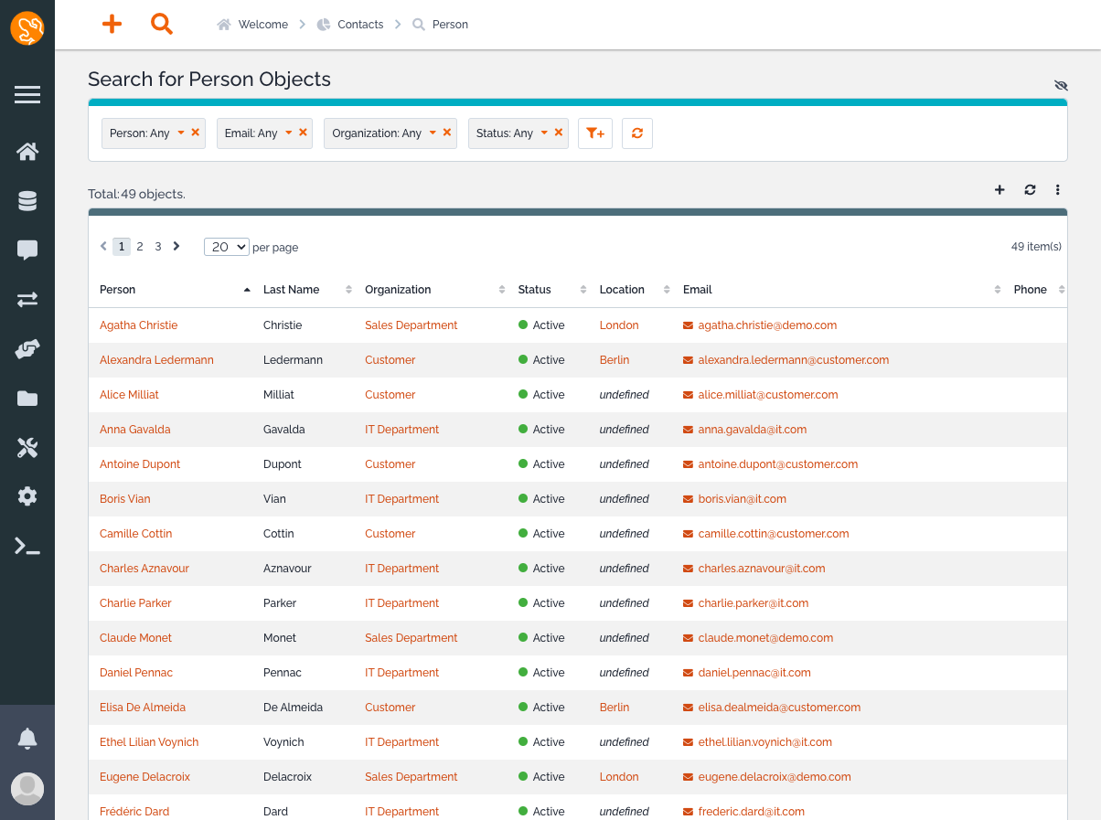
Task: Open the speech bubble sidebar menu
Action: tap(27, 250)
